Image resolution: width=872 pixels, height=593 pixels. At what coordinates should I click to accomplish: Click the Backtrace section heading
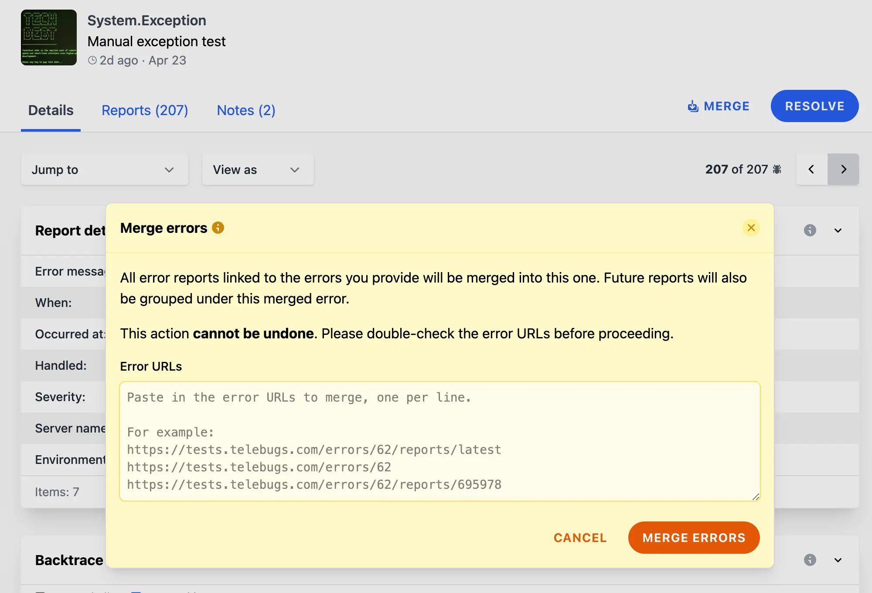click(x=69, y=560)
